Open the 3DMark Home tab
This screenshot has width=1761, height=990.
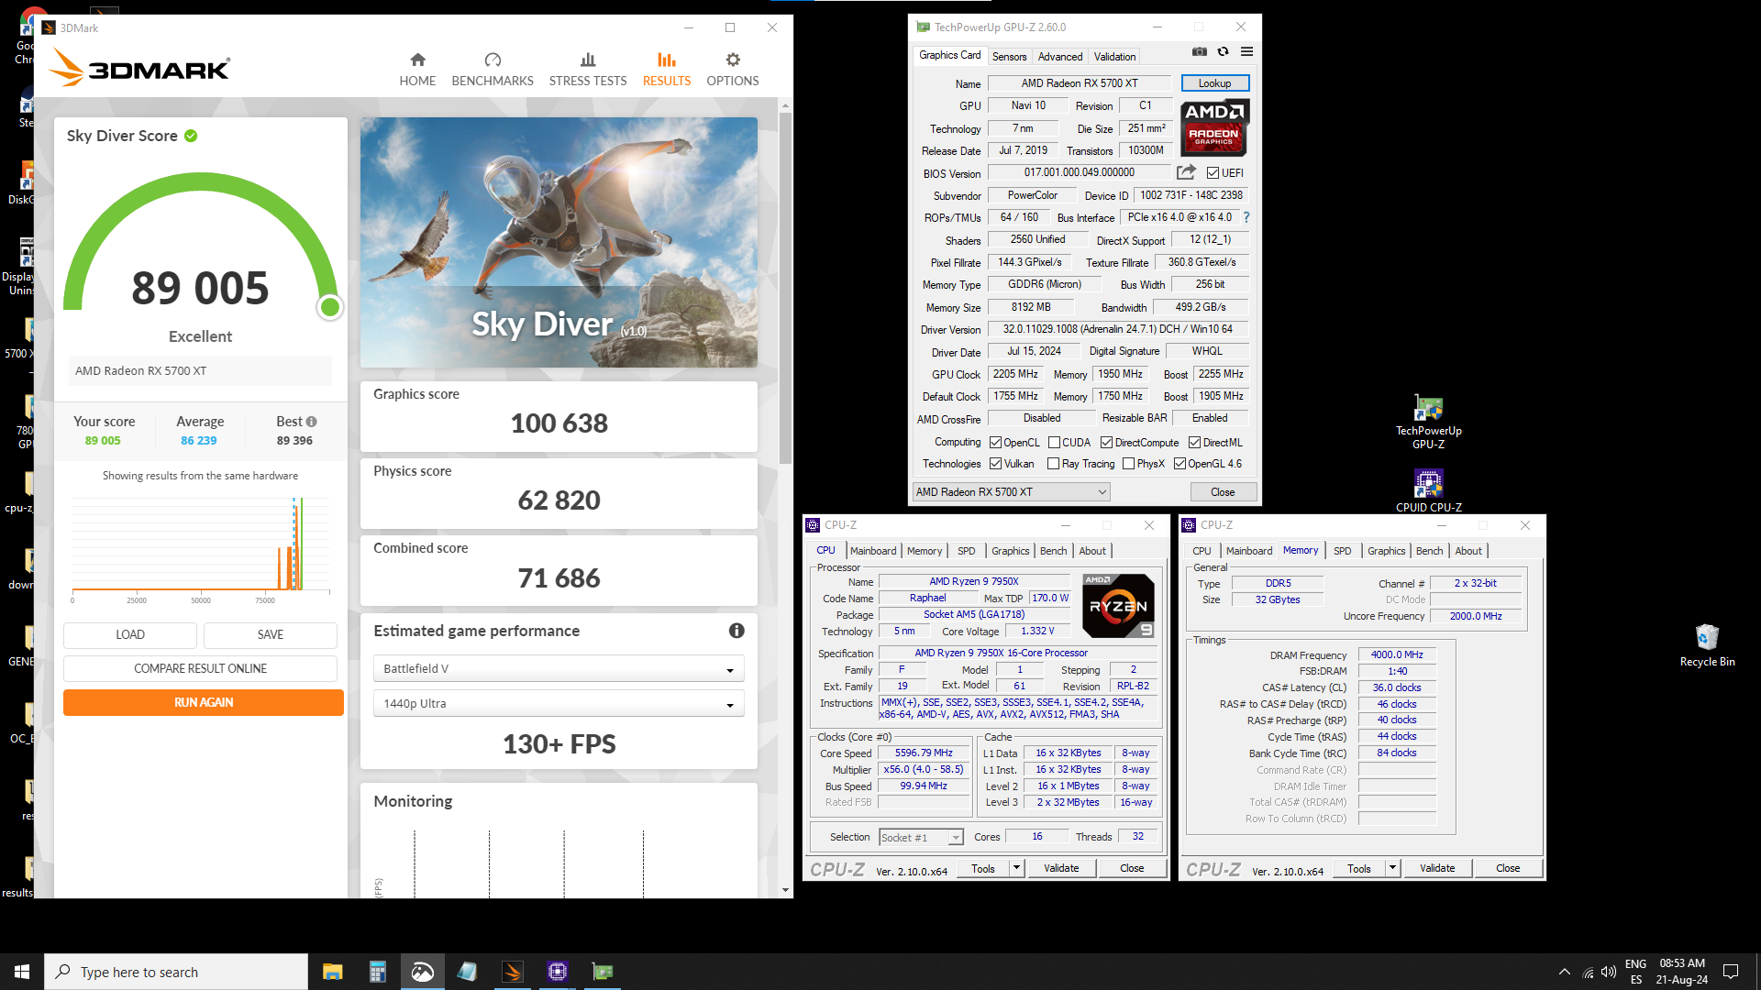pyautogui.click(x=417, y=70)
